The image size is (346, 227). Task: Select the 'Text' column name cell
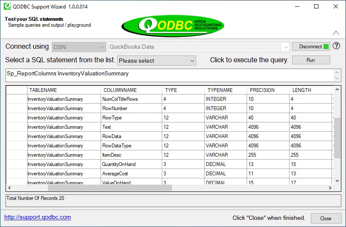point(131,127)
